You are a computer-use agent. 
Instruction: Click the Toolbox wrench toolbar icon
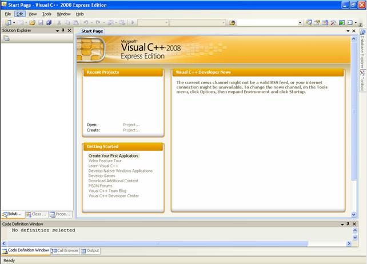(333, 23)
